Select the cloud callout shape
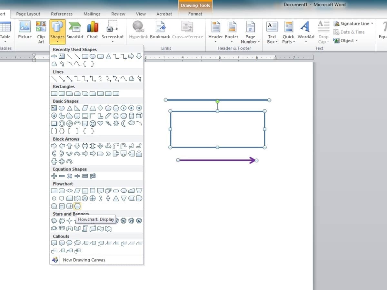The height and width of the screenshot is (290, 387). pos(77,243)
